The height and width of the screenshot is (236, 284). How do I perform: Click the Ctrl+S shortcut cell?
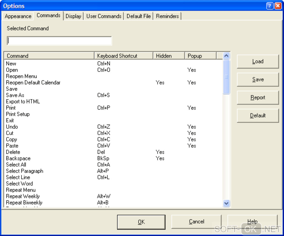click(103, 95)
